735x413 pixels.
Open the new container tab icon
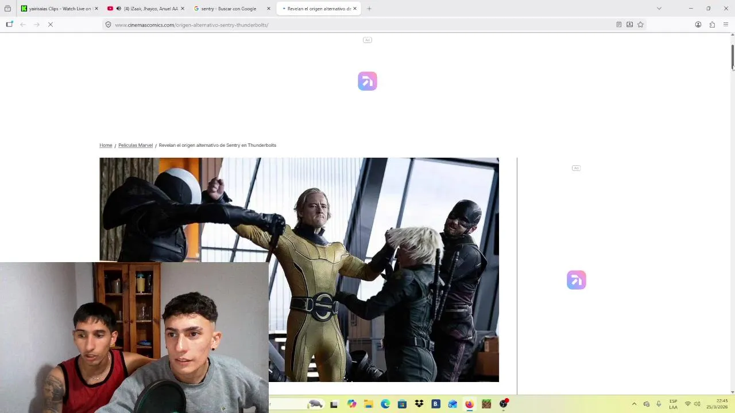9,25
